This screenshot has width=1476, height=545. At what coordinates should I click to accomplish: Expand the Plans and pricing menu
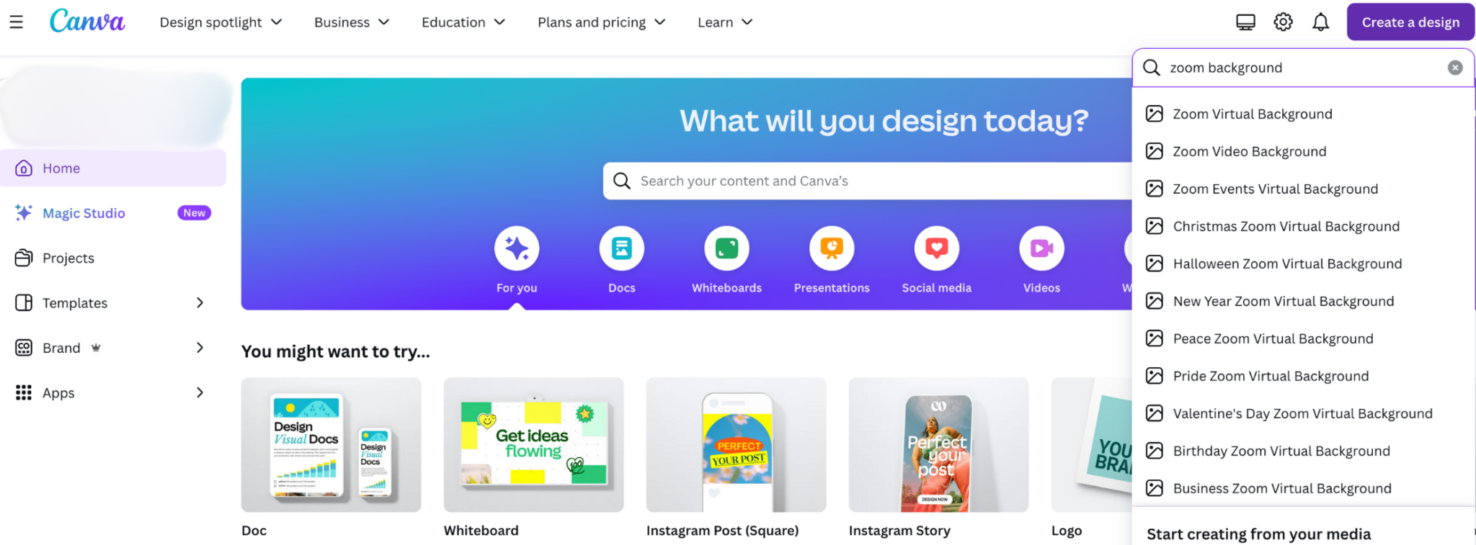click(601, 22)
